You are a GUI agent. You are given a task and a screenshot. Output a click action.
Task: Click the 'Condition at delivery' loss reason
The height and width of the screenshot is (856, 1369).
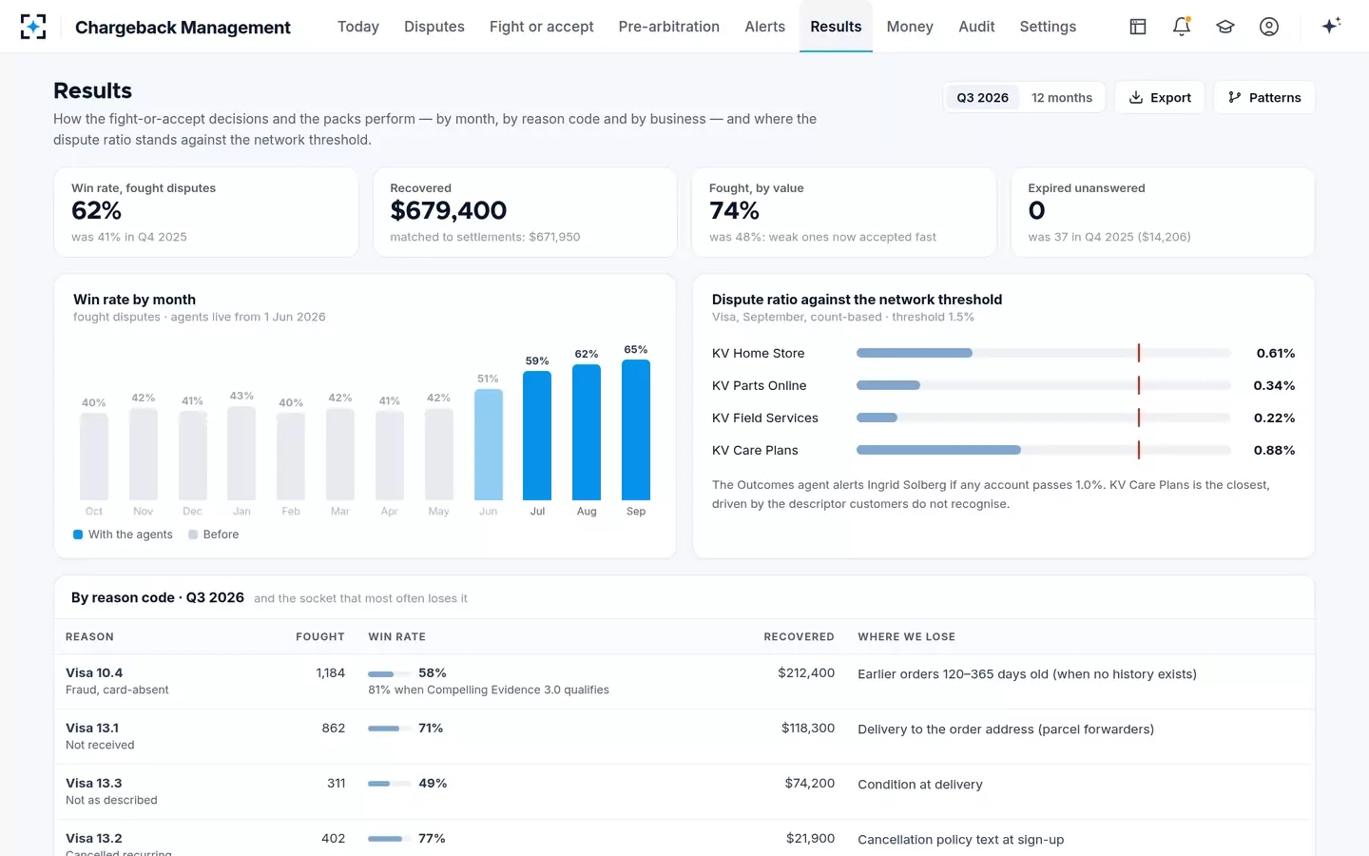920,785
